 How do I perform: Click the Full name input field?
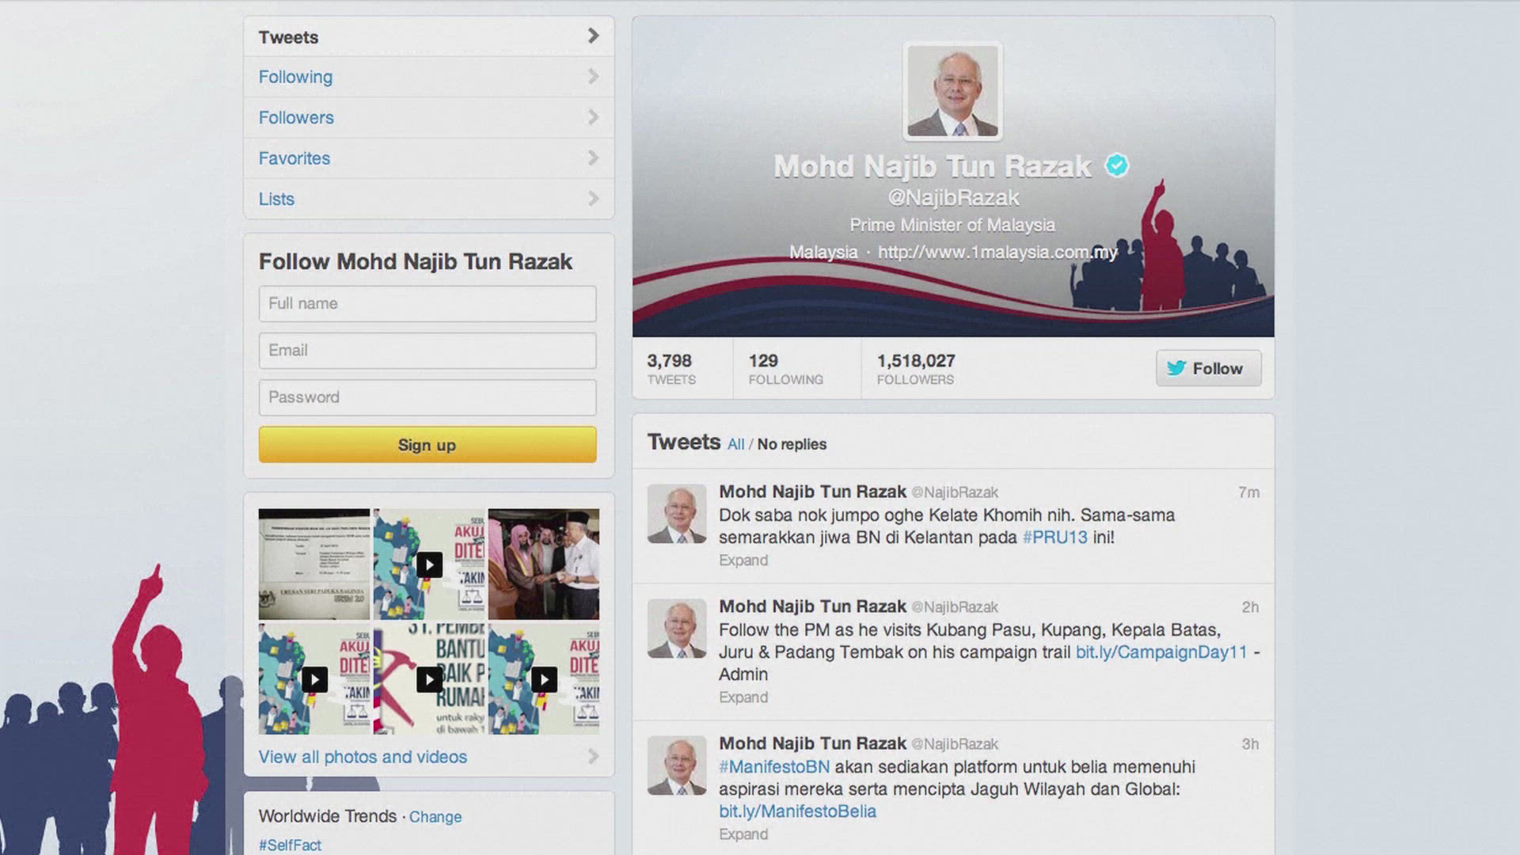click(x=427, y=304)
